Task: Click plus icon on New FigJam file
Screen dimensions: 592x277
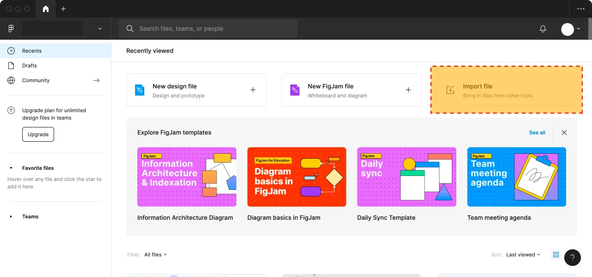Action: point(408,90)
